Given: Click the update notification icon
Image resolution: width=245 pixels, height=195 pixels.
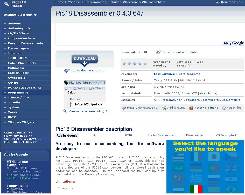Looking at the screenshot, I should [158, 52].
